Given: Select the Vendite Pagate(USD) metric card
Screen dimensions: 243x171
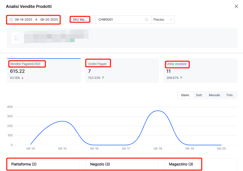Looking at the screenshot, I should 44,71.
